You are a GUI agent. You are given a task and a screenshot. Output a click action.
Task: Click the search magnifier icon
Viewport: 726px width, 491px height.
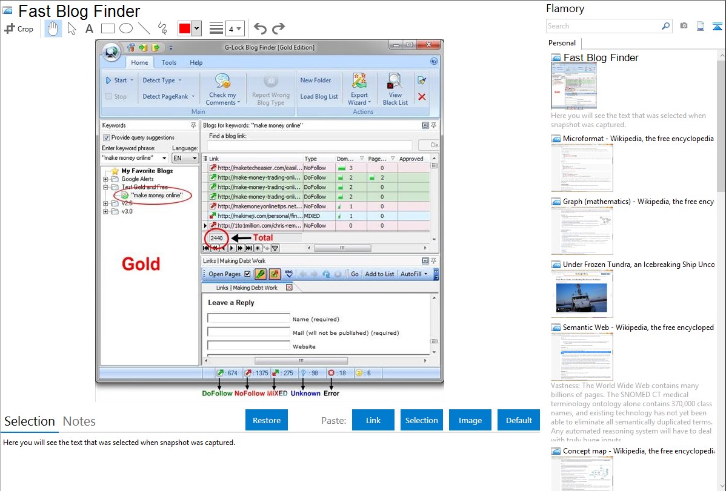tap(666, 26)
